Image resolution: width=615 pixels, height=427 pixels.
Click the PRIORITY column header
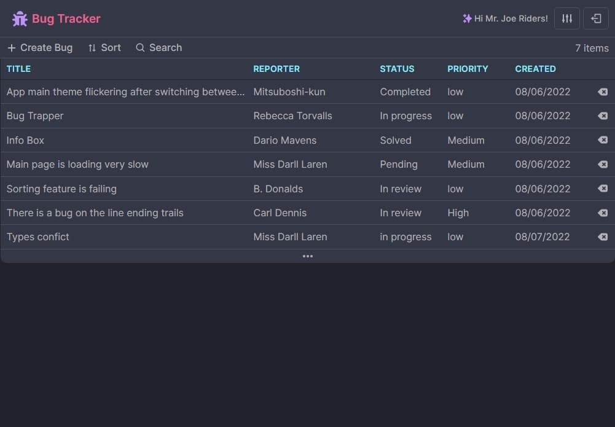pyautogui.click(x=468, y=69)
